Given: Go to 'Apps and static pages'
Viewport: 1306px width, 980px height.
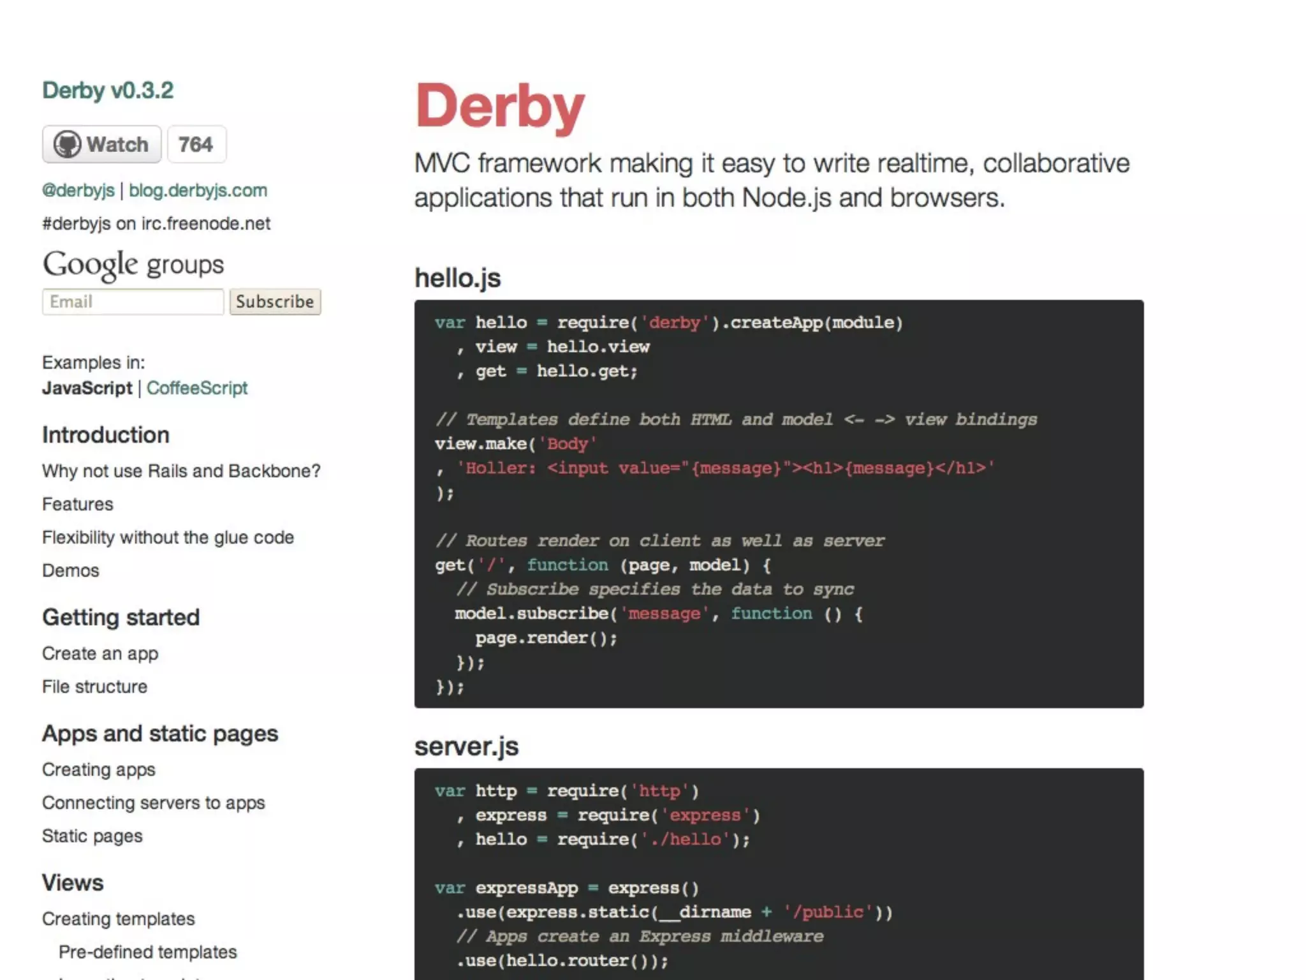Looking at the screenshot, I should (160, 734).
